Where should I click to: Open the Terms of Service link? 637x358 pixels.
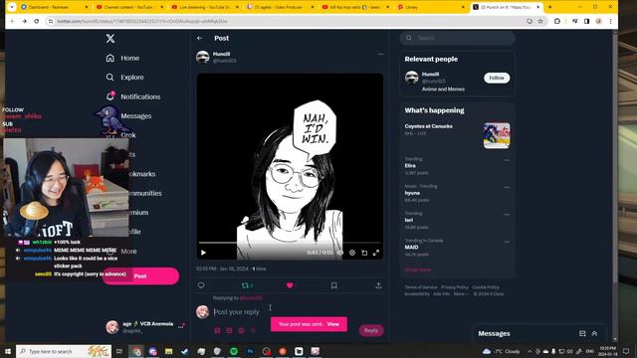[x=420, y=287]
